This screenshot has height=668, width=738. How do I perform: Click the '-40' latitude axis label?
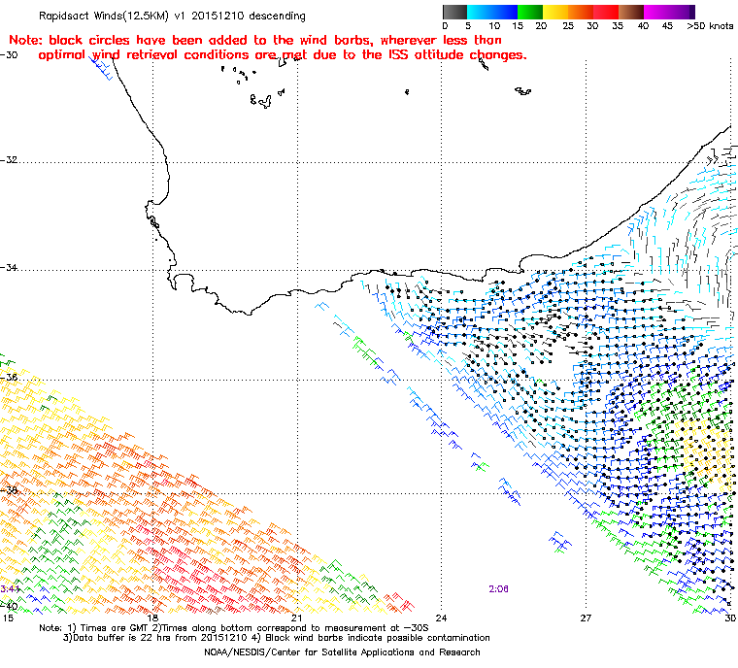(x=10, y=606)
